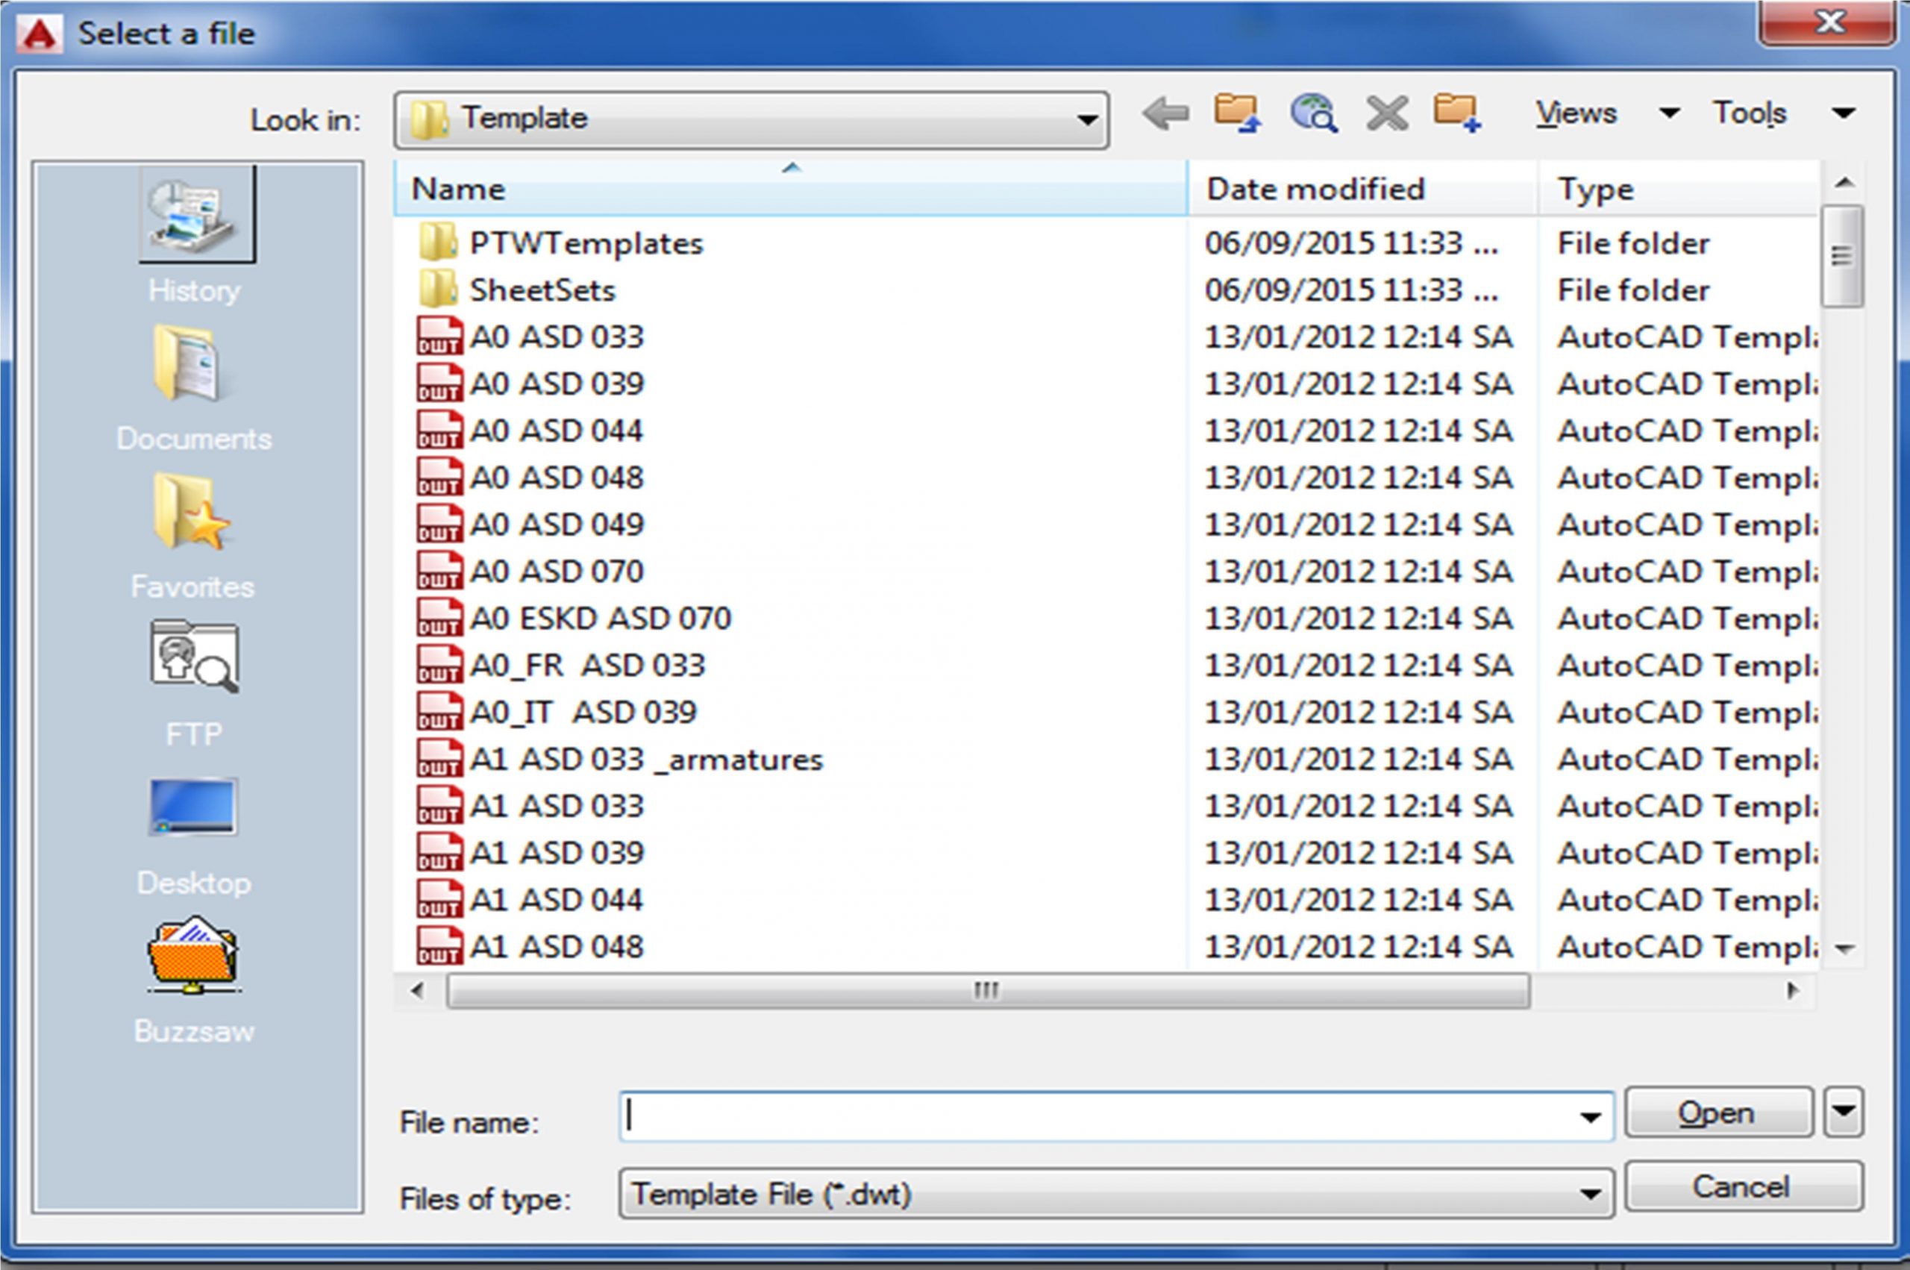Go up one folder level icon
Image resolution: width=1910 pixels, height=1270 pixels.
(1236, 113)
